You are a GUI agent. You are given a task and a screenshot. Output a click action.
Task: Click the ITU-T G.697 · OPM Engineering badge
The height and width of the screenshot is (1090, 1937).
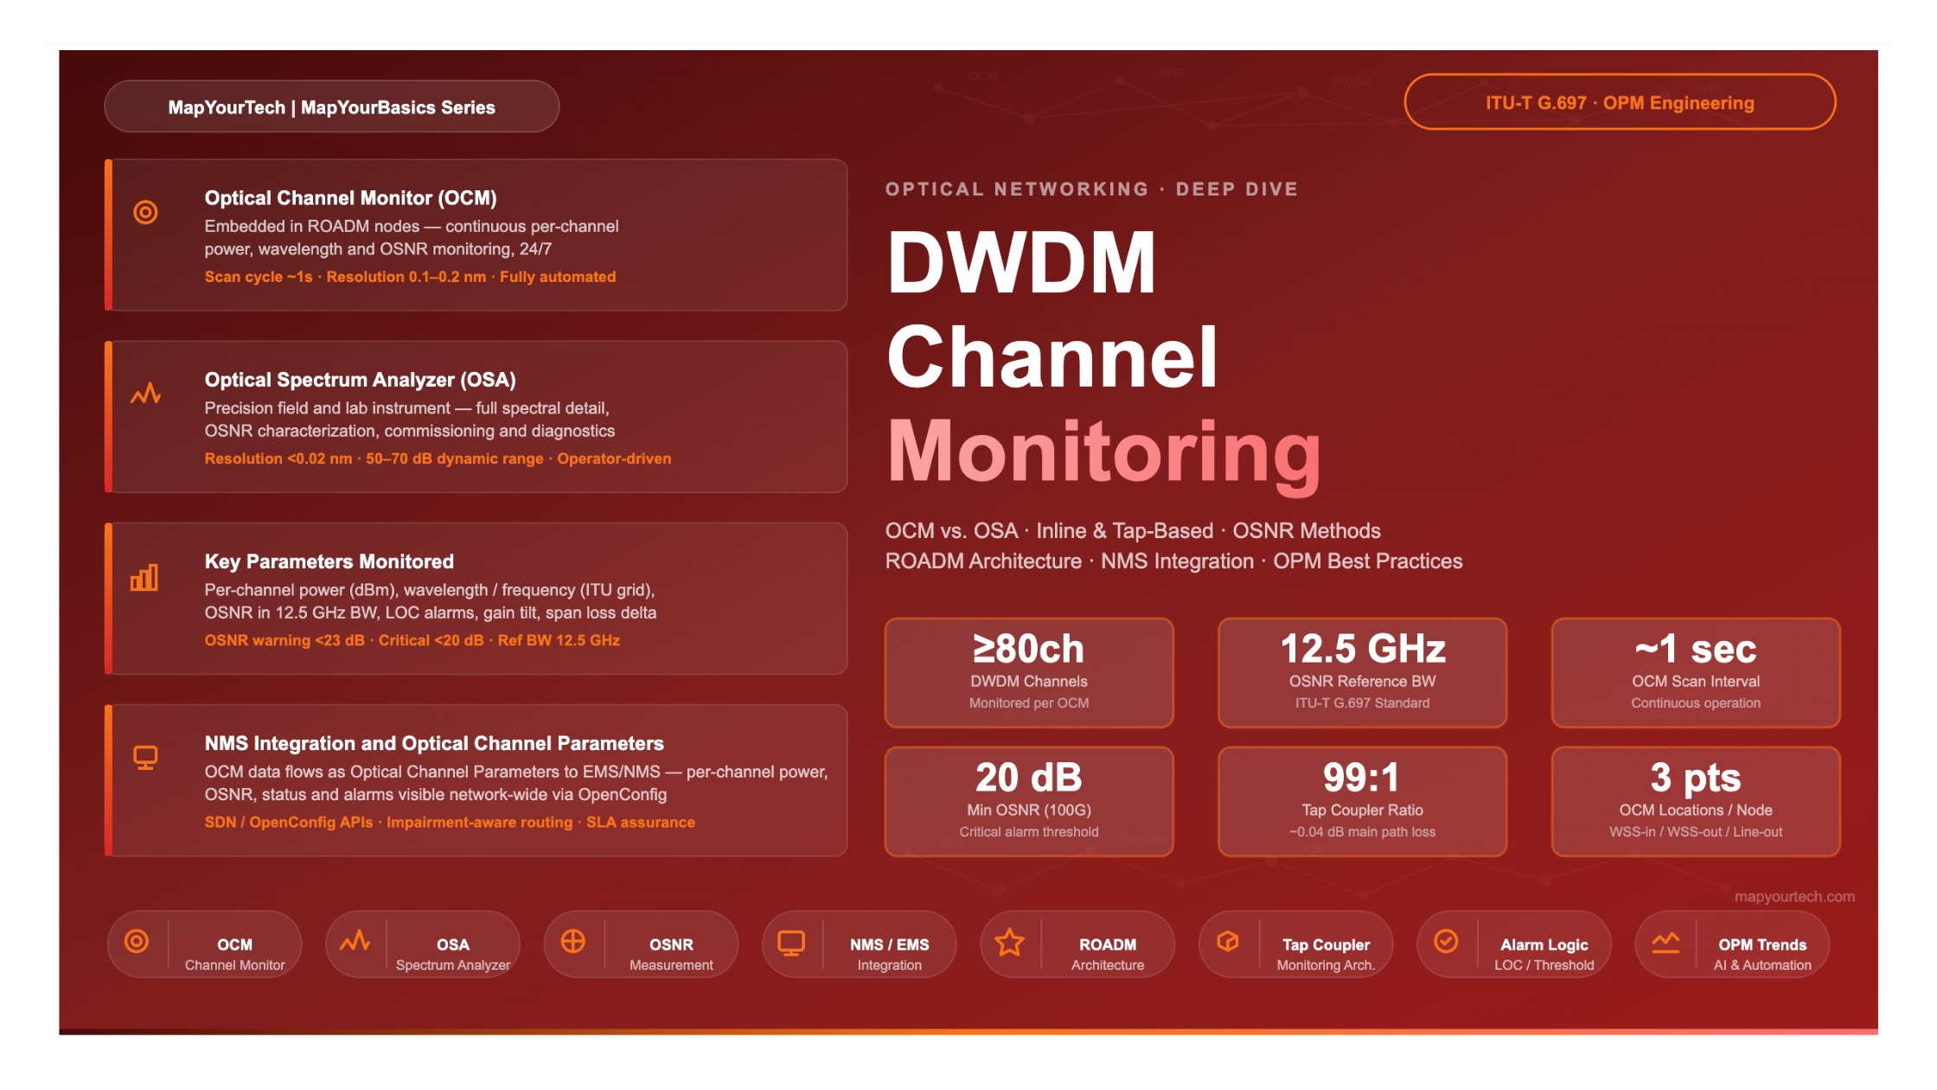[1620, 104]
